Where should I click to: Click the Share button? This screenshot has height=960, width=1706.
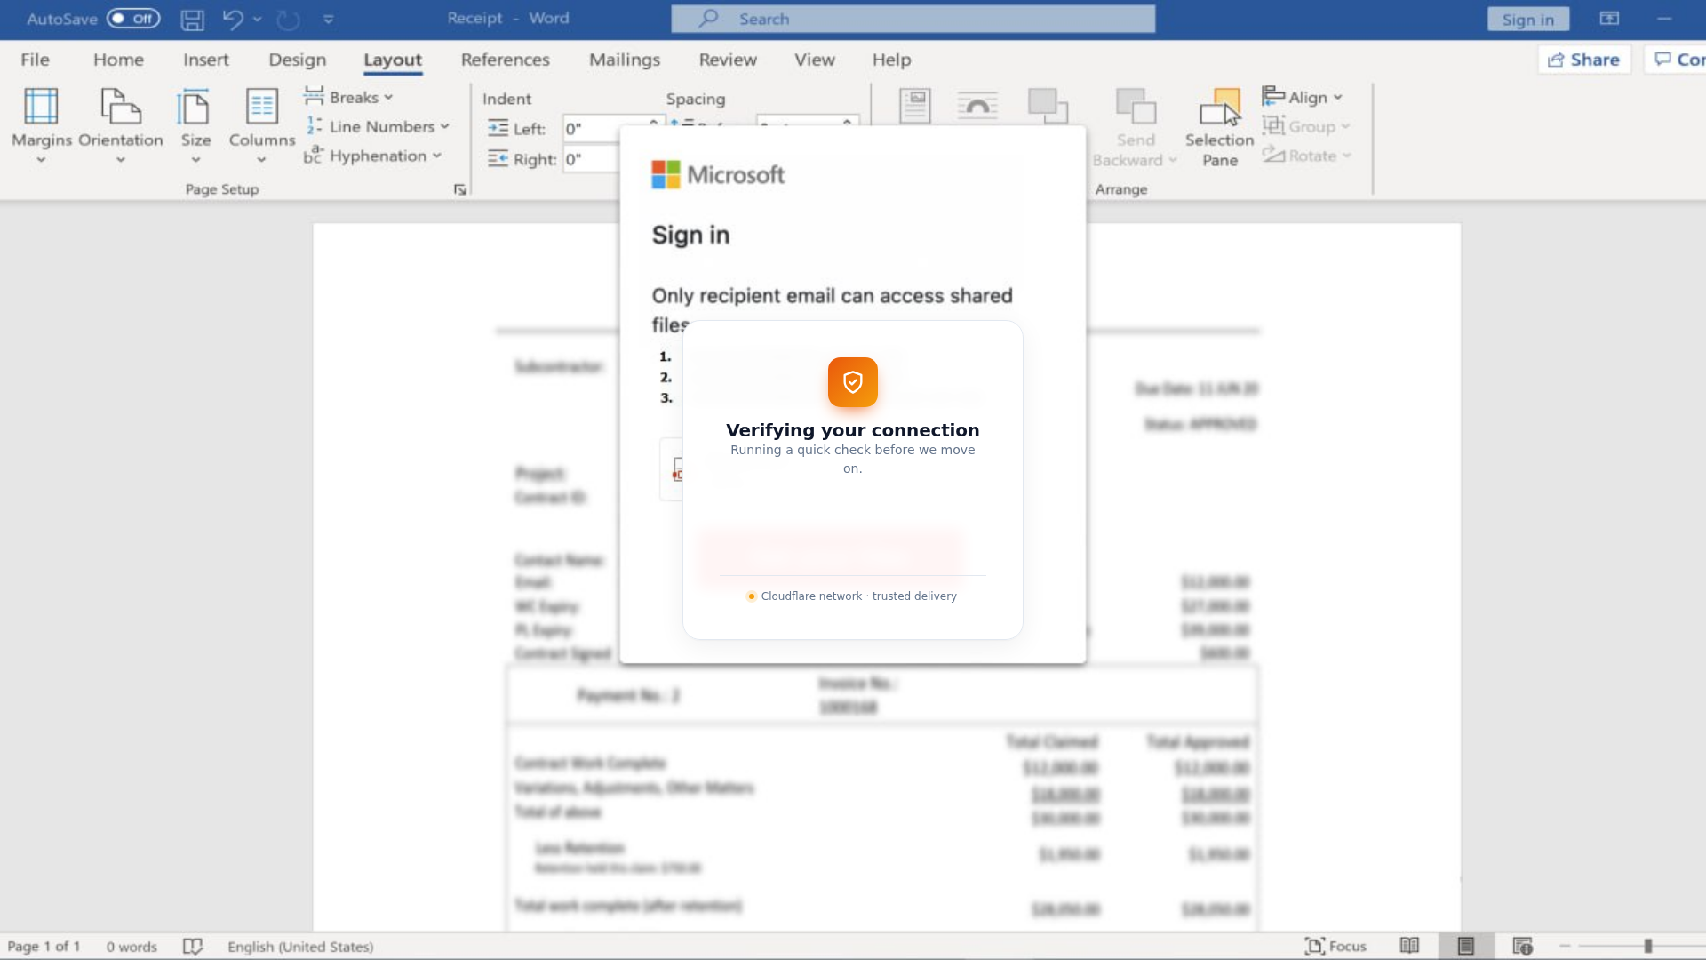click(1584, 60)
